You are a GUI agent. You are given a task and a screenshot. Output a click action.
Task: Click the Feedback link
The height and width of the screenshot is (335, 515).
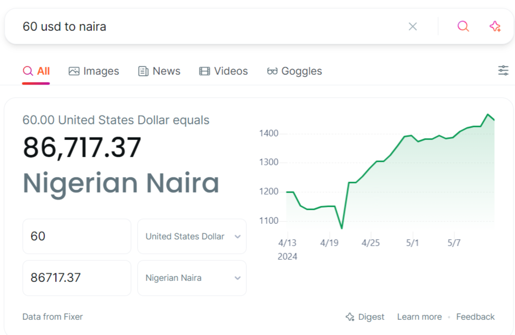475,317
